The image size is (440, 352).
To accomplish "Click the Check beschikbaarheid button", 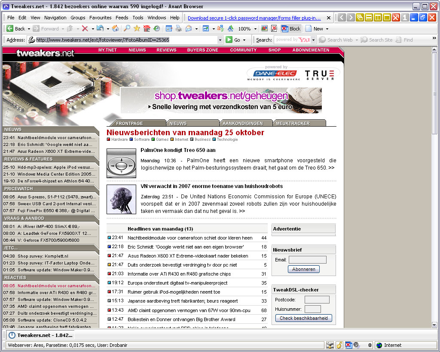I will pyautogui.click(x=304, y=318).
